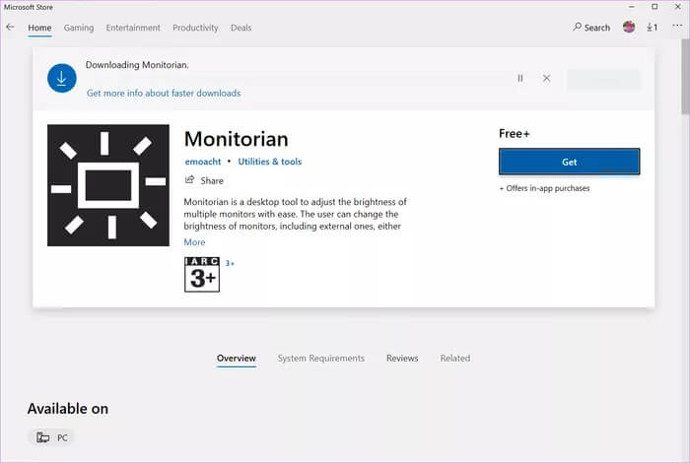
Task: Select the System Requirements tab
Action: tap(321, 359)
